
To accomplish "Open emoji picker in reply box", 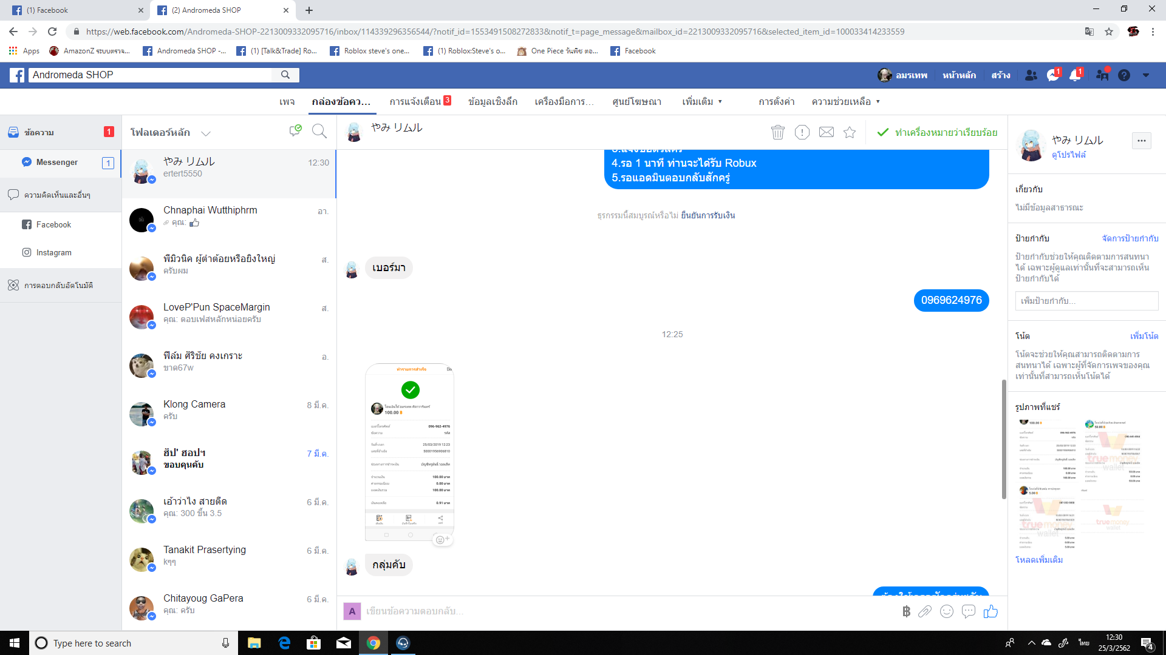I will coord(947,611).
